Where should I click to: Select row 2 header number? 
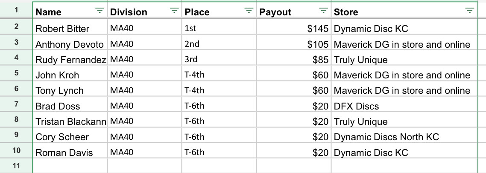coord(16,27)
